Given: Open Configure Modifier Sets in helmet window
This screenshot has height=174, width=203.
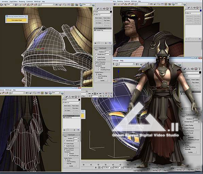Looking at the screenshot, I should 110,43.
